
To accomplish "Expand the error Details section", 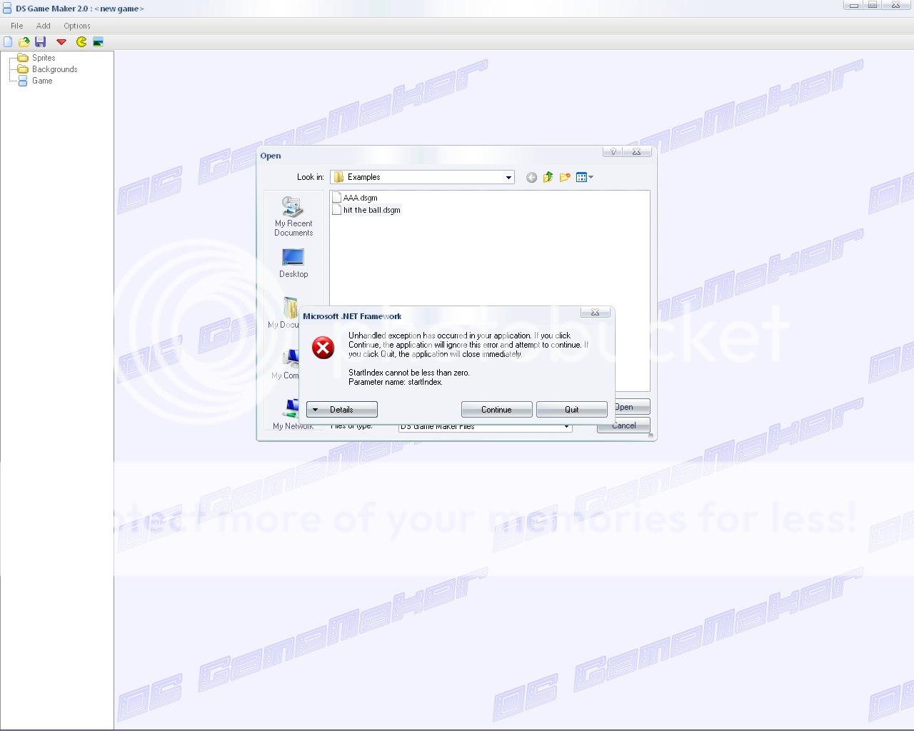I will pyautogui.click(x=341, y=410).
